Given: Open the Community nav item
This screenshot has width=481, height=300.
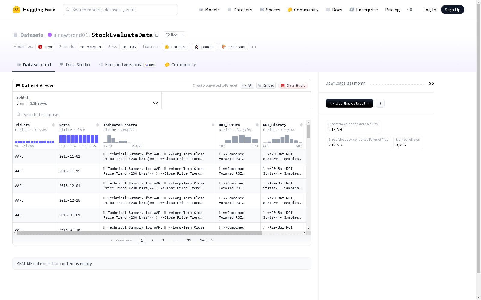Looking at the screenshot, I should tap(303, 10).
